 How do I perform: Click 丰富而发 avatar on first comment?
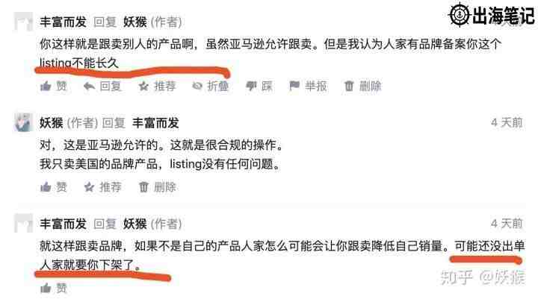(x=23, y=22)
